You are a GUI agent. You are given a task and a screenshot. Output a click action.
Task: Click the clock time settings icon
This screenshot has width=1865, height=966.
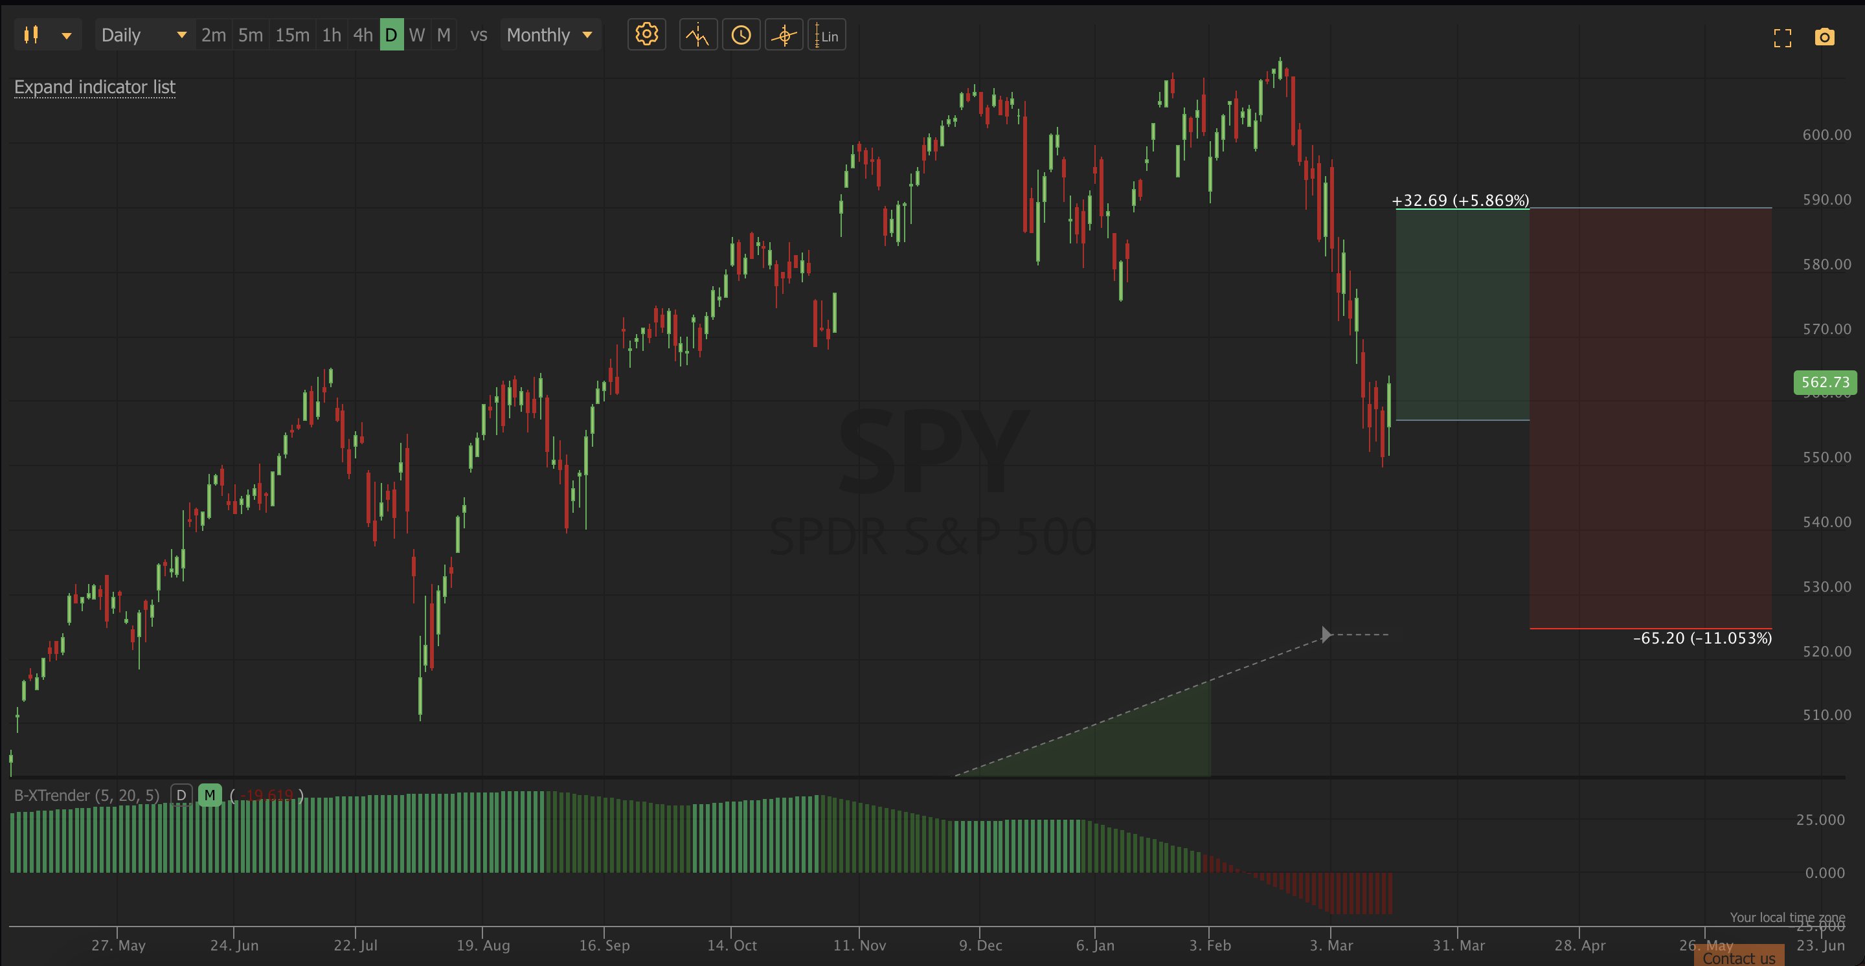(x=741, y=35)
